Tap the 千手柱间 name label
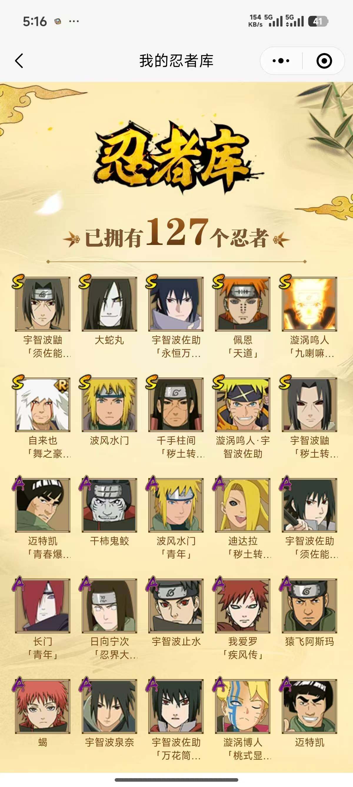This screenshot has height=787, width=353. coord(176,440)
